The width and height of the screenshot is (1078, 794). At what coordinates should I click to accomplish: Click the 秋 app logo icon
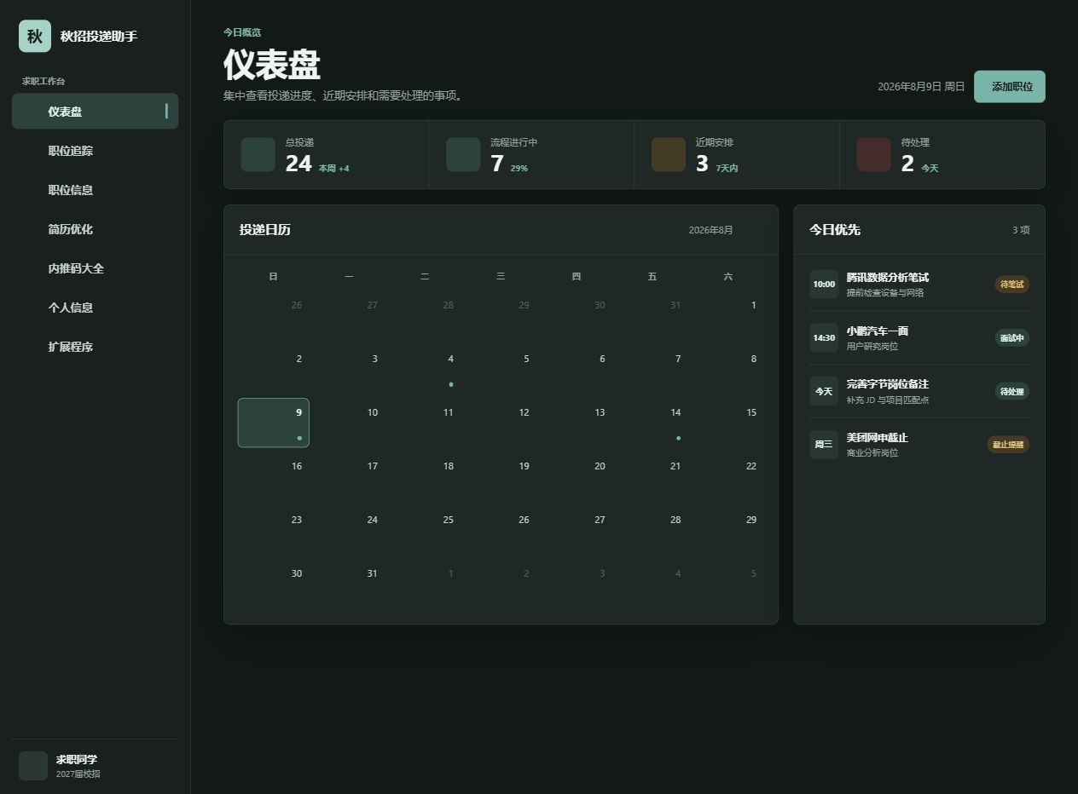[35, 37]
